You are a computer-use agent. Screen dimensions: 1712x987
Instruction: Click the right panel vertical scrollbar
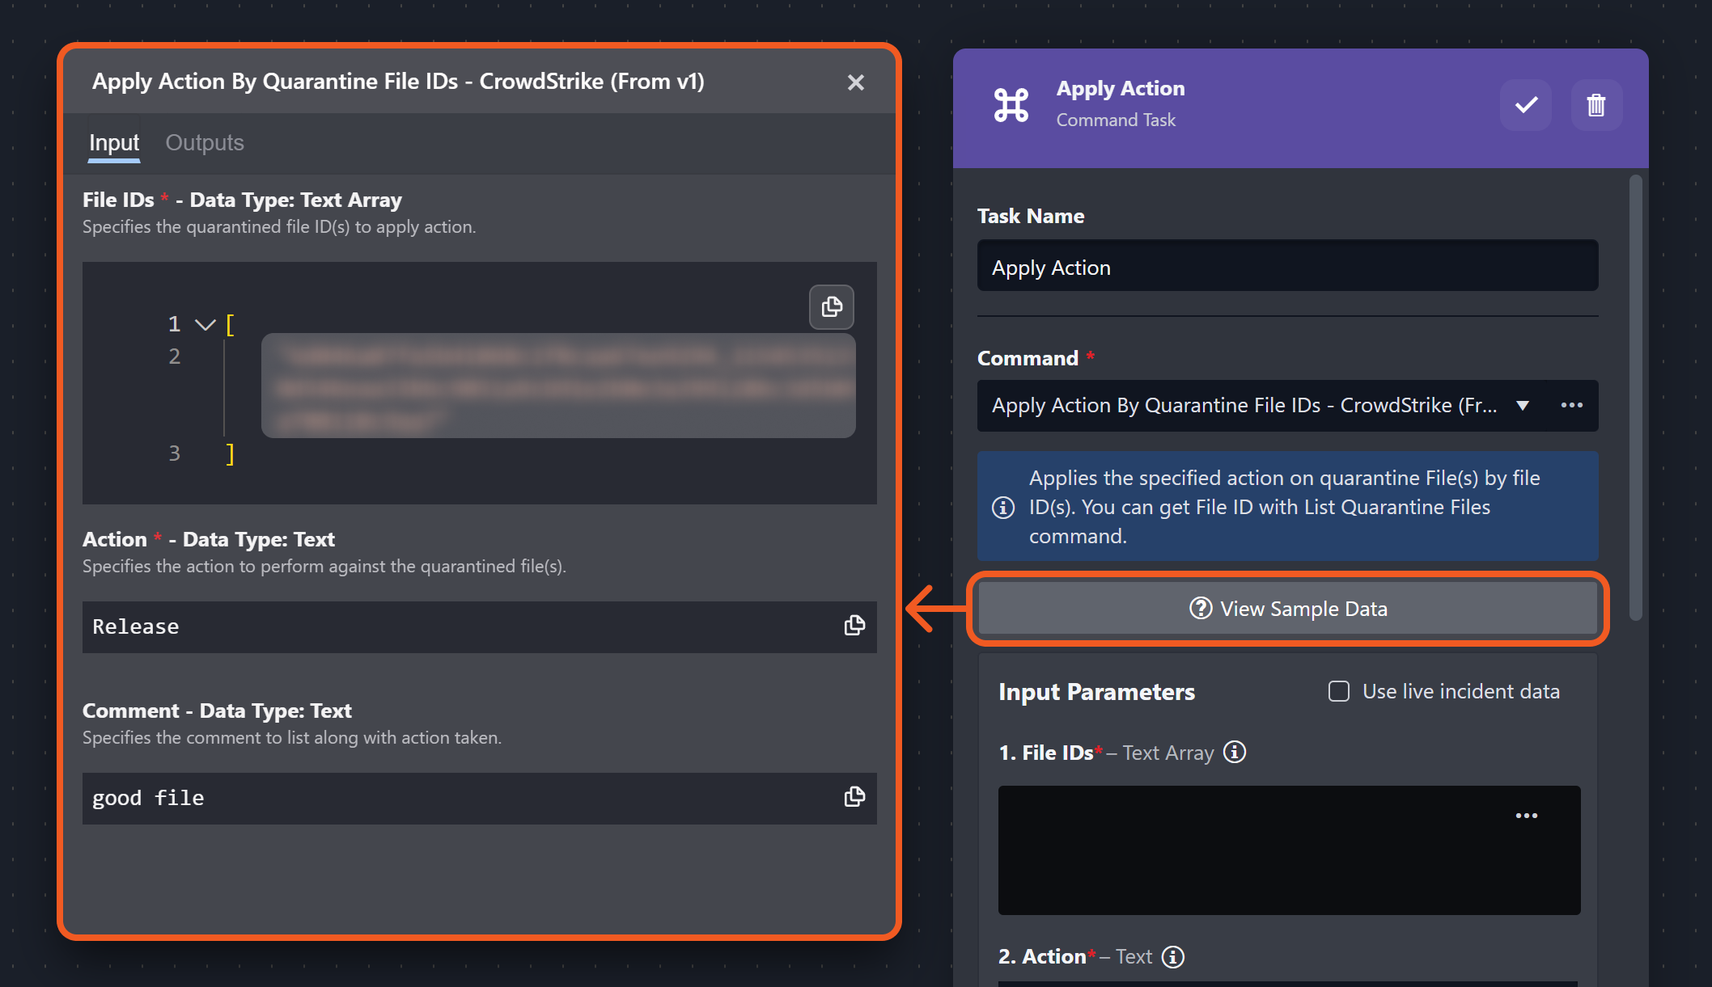1636,396
